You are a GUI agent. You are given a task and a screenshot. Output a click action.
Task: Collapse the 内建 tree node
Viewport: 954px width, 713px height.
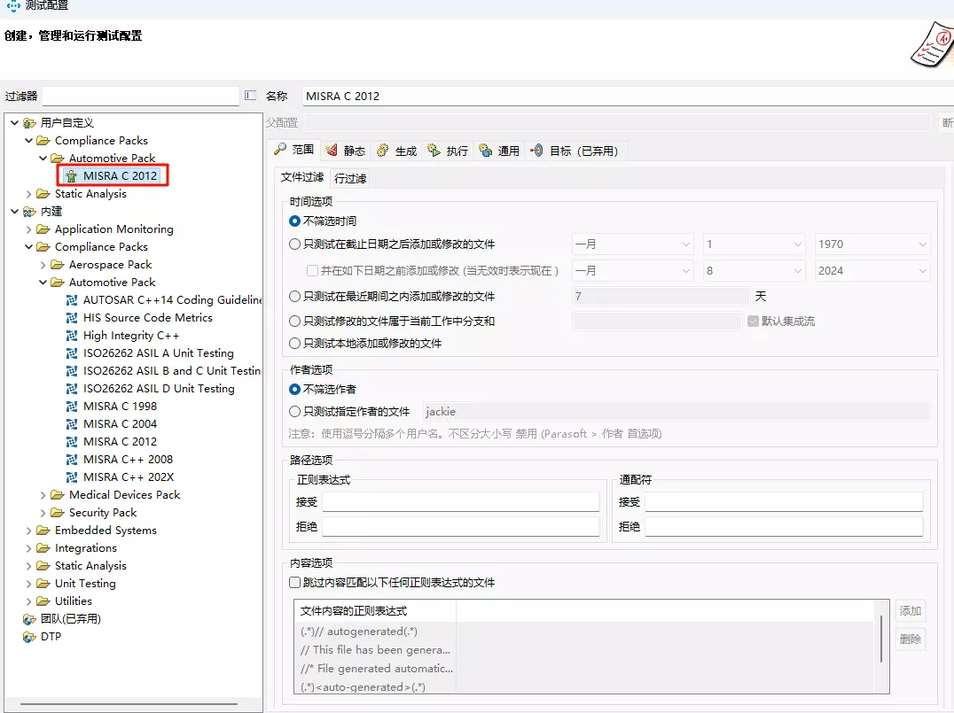[x=14, y=212]
